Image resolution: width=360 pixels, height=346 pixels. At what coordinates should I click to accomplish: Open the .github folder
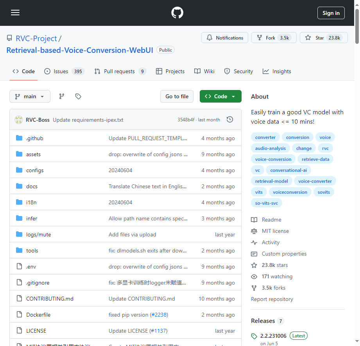[35, 138]
